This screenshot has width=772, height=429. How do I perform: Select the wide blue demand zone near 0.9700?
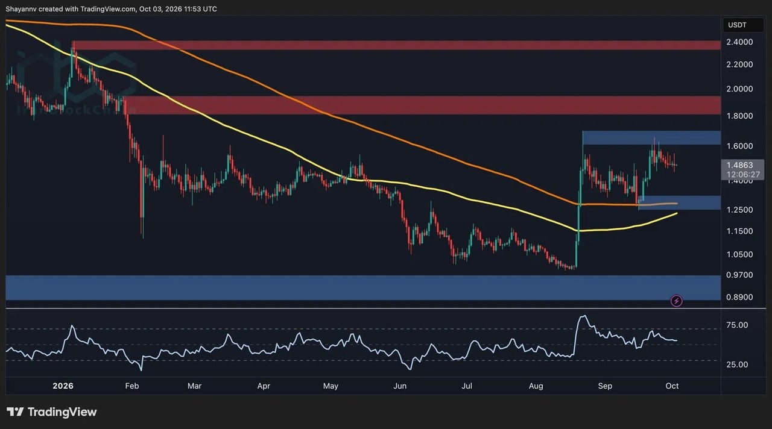click(x=363, y=287)
